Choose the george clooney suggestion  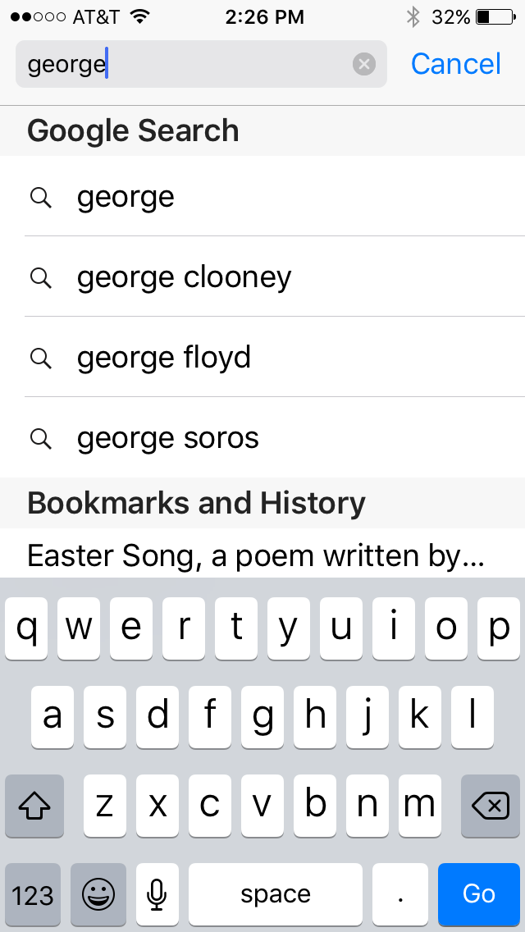click(185, 278)
